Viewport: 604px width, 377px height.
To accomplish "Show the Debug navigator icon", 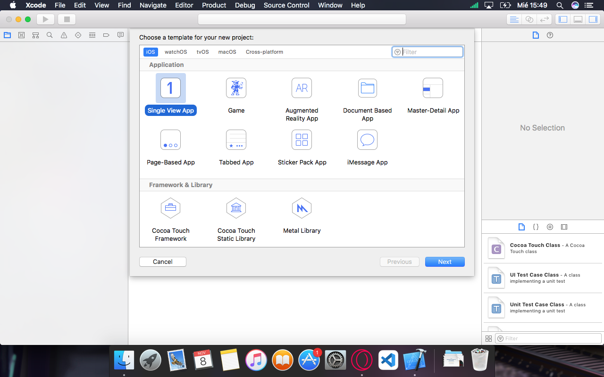I will tap(92, 35).
